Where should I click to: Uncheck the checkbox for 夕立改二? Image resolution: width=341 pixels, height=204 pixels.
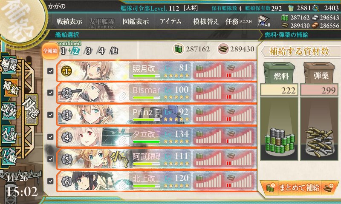click(50, 137)
